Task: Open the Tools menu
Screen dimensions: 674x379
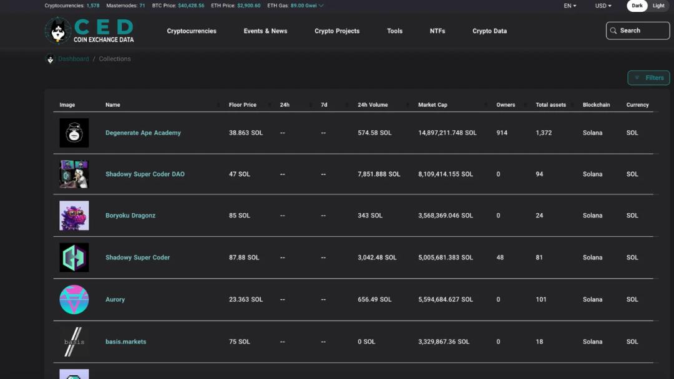Action: tap(394, 31)
